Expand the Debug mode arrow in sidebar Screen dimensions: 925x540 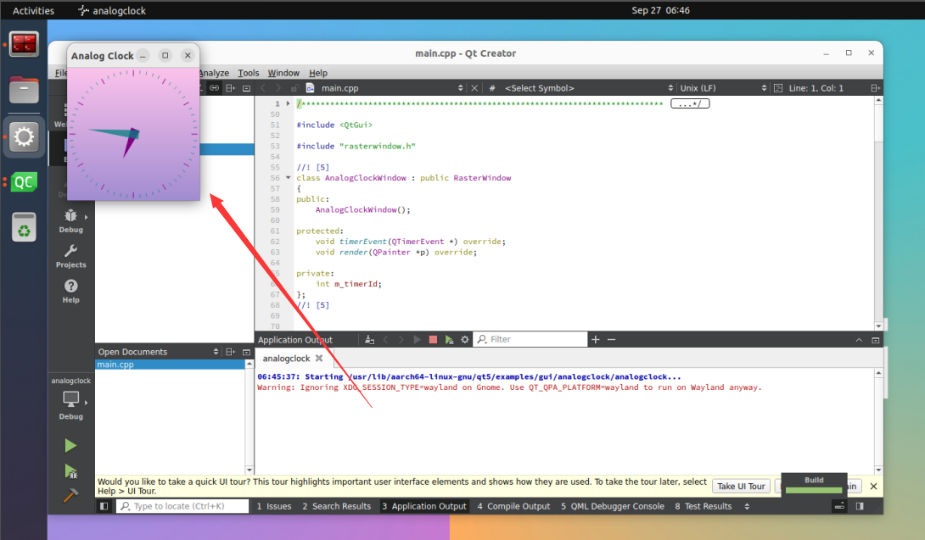(x=86, y=217)
